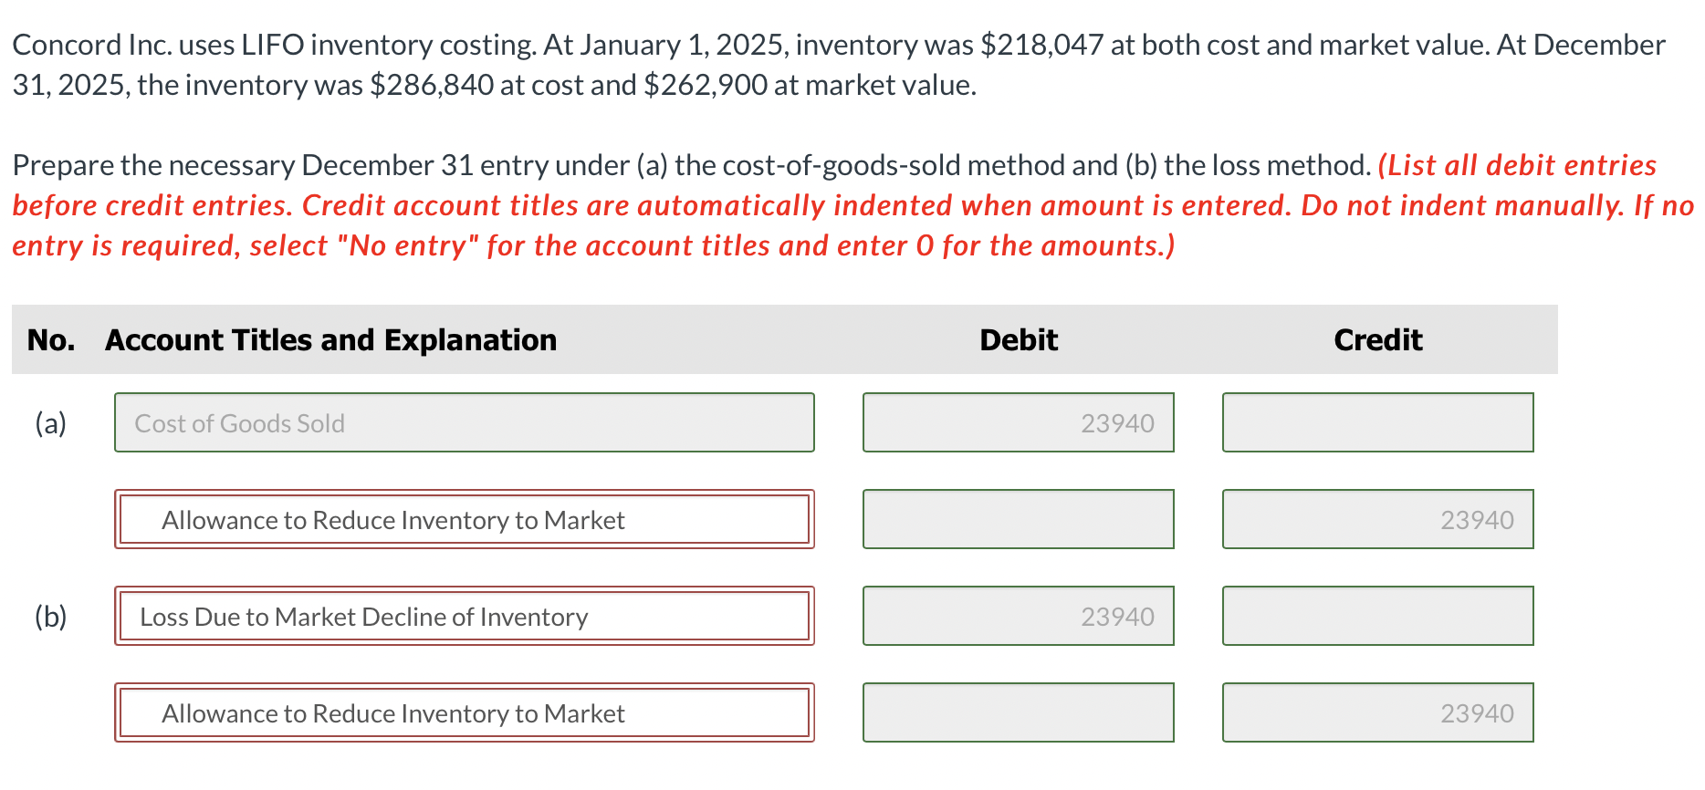Viewport: 1705px width, 790px height.
Task: Click the red italic instruction text
Action: [x=639, y=206]
